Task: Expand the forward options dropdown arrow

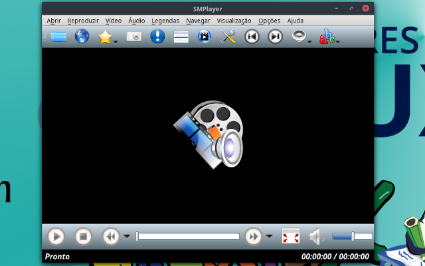Action: (269, 237)
